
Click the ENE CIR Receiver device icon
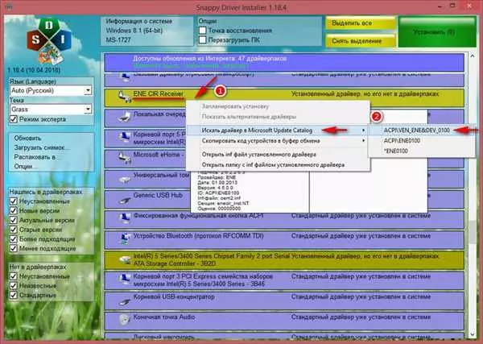[125, 97]
